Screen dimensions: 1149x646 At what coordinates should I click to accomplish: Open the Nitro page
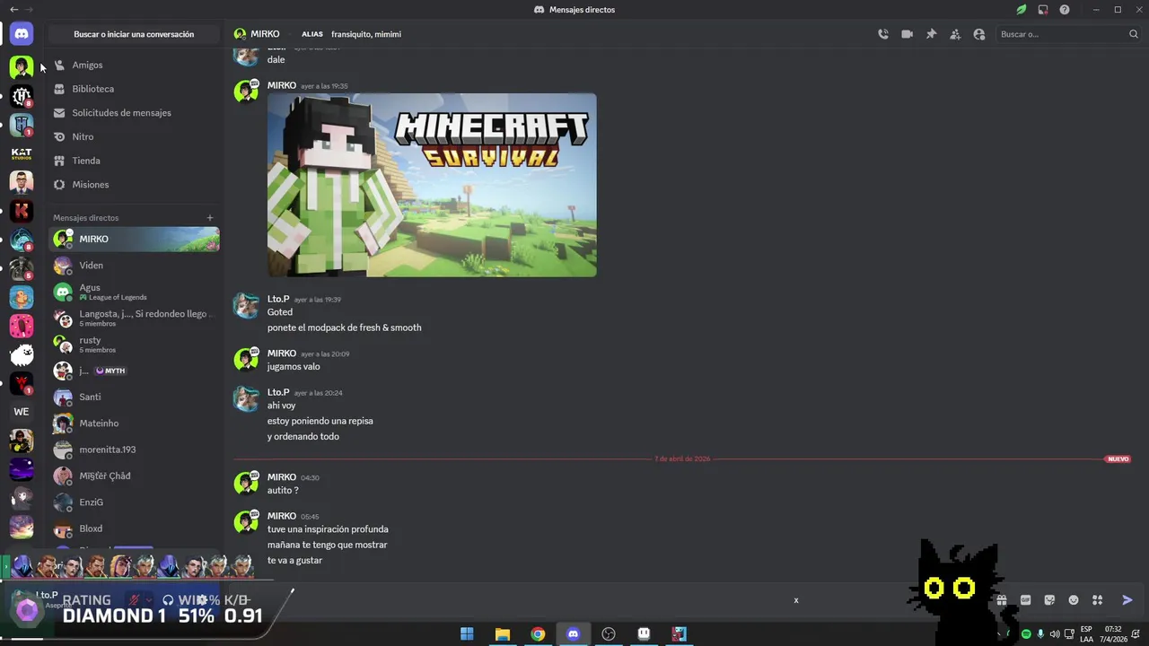(134, 136)
